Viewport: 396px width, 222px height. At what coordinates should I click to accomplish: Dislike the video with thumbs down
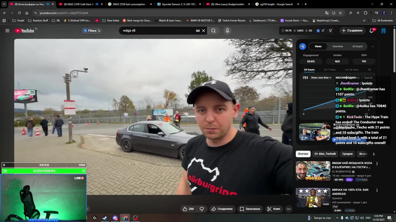click(x=202, y=209)
